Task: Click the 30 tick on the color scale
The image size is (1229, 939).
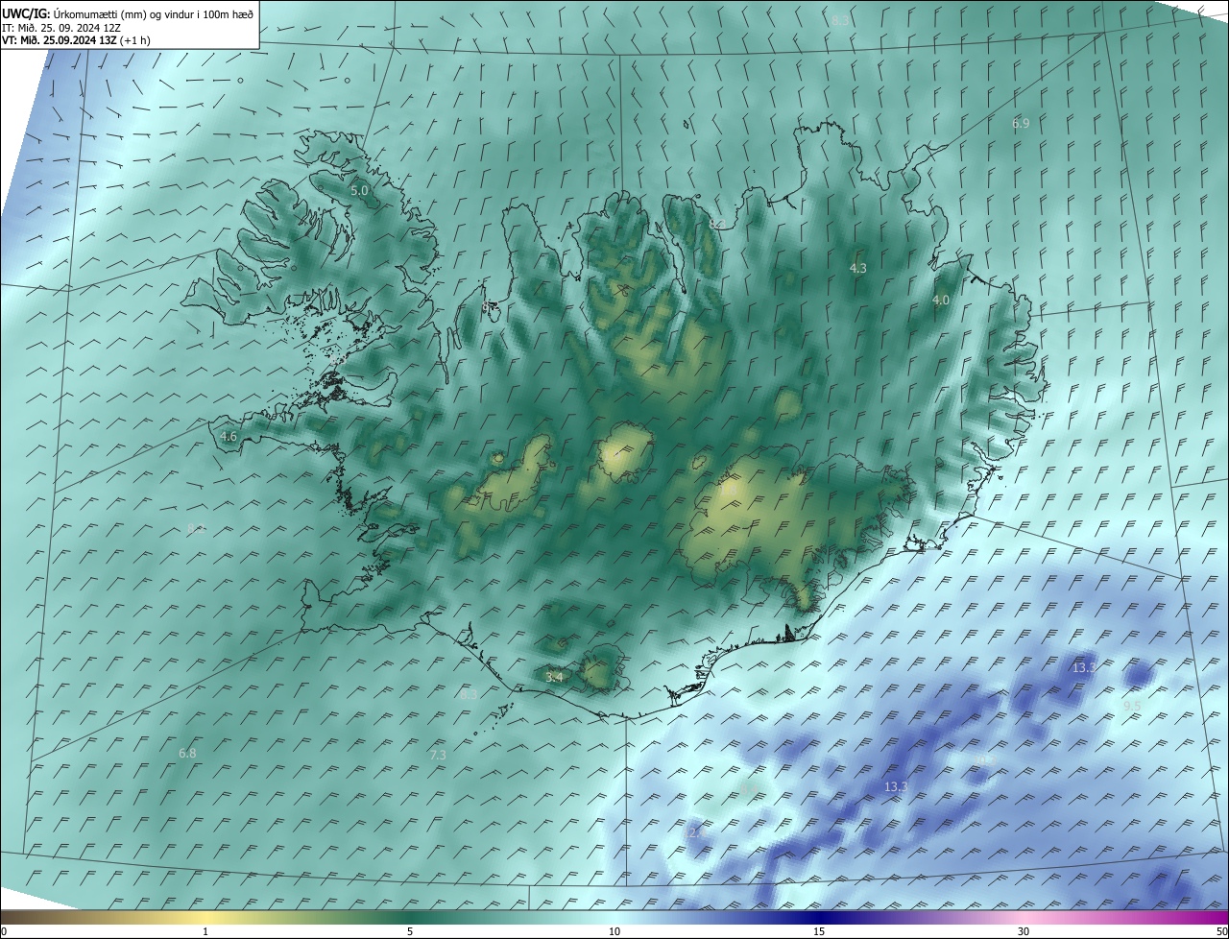Action: click(x=1024, y=932)
